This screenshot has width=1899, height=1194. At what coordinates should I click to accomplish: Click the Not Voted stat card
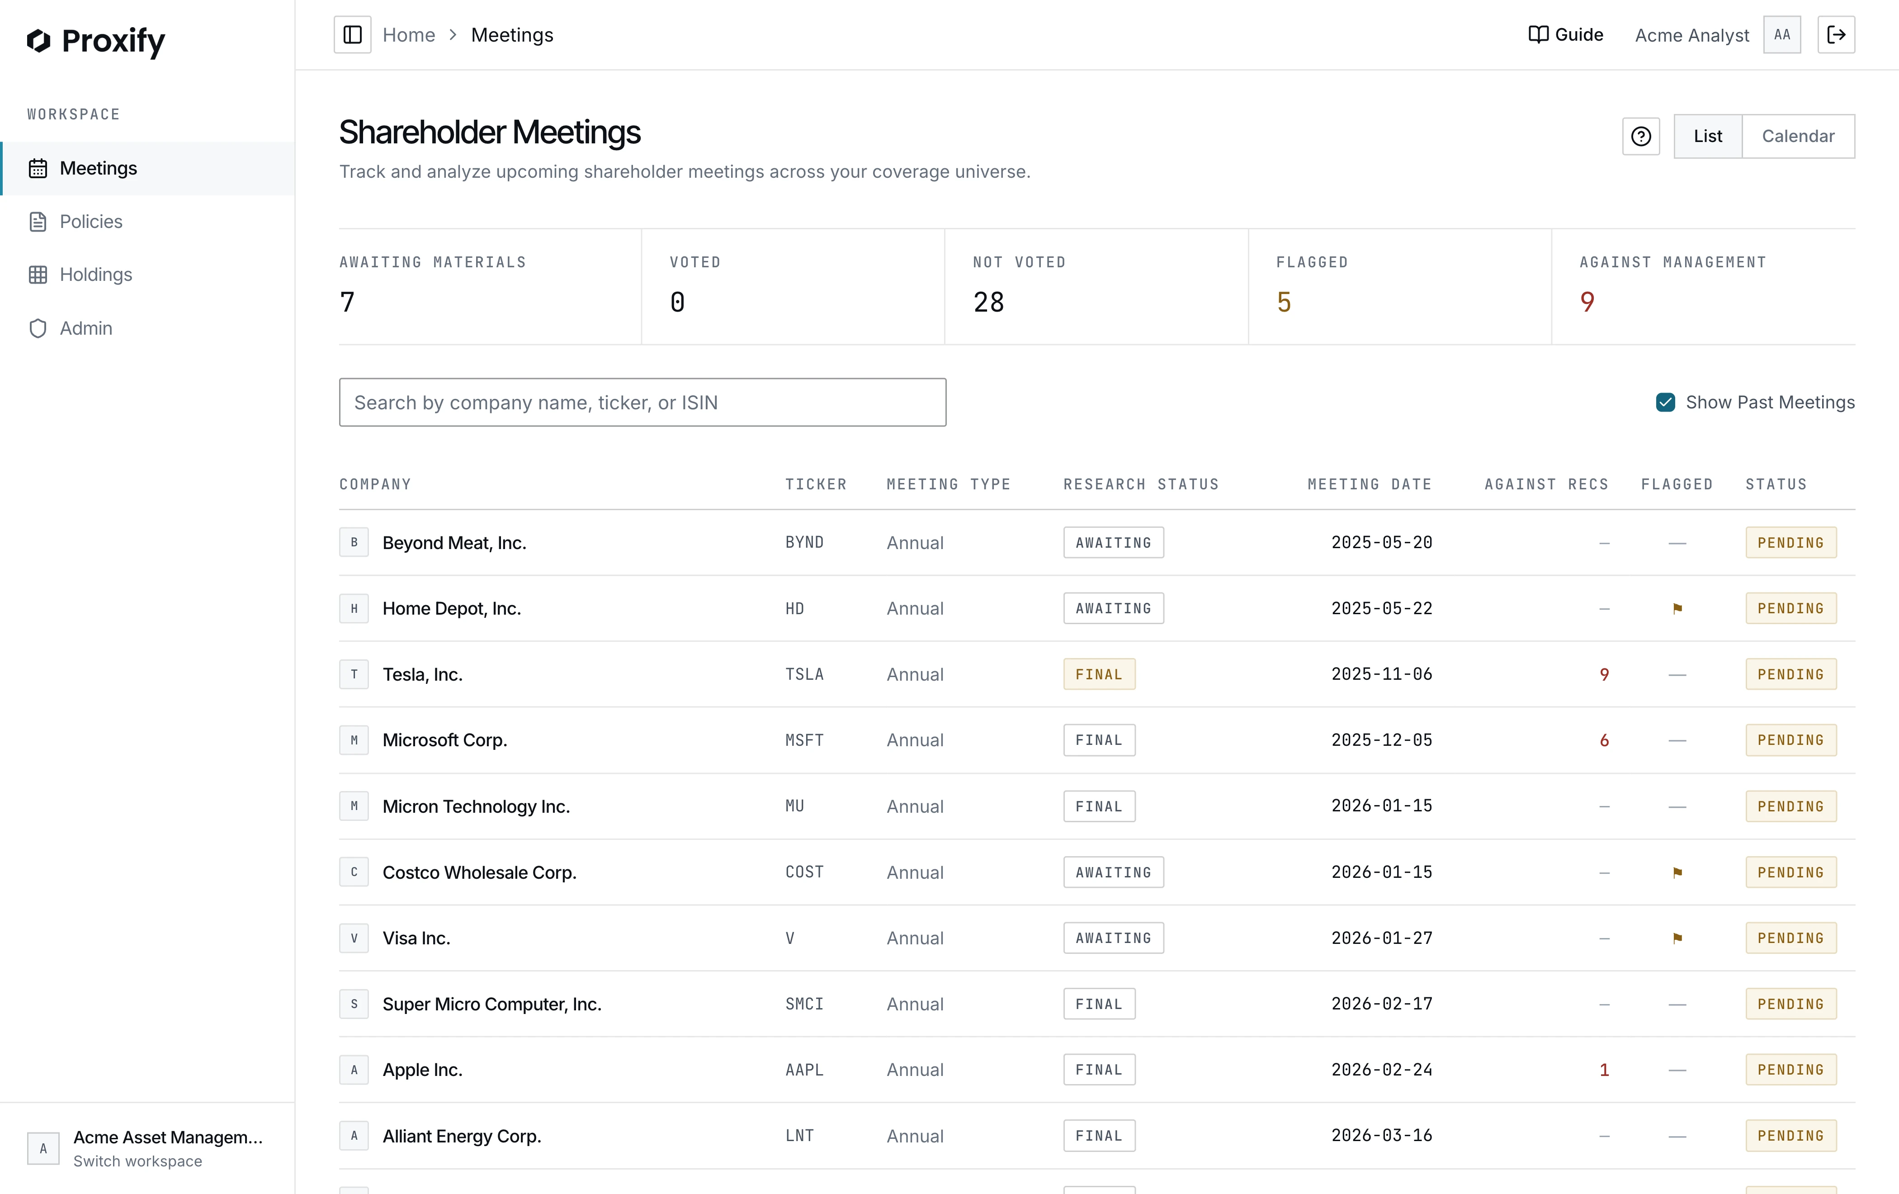1096,287
